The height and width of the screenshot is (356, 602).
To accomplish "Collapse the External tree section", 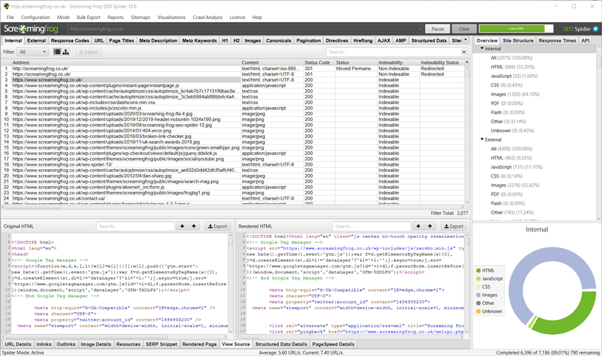I will pos(482,139).
